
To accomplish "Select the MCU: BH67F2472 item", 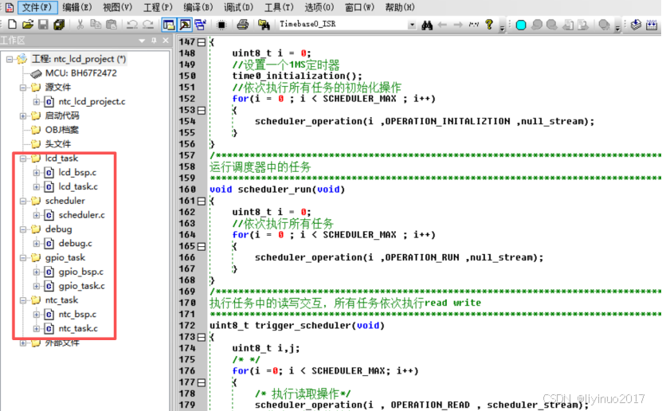I will pos(80,73).
